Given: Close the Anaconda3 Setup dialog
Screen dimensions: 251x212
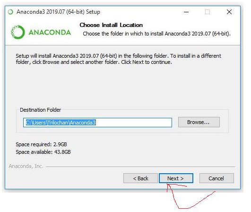Looking at the screenshot, I should tap(229, 12).
